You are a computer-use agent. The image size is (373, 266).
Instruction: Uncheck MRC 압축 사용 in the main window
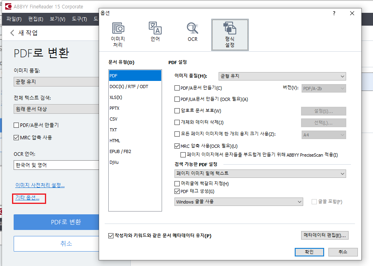[16, 137]
